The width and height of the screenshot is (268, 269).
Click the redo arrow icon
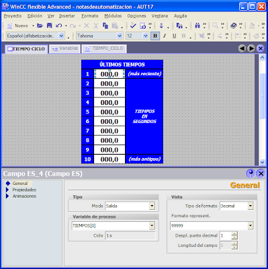click(x=73, y=26)
